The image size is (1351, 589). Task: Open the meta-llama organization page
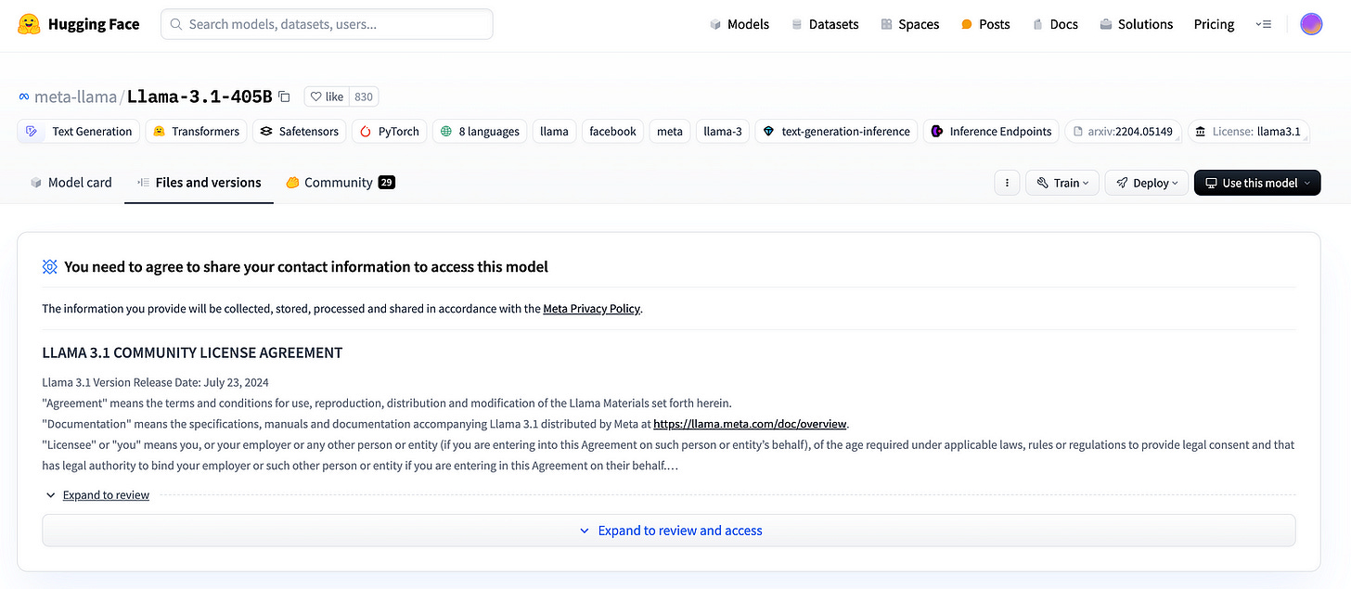point(75,96)
